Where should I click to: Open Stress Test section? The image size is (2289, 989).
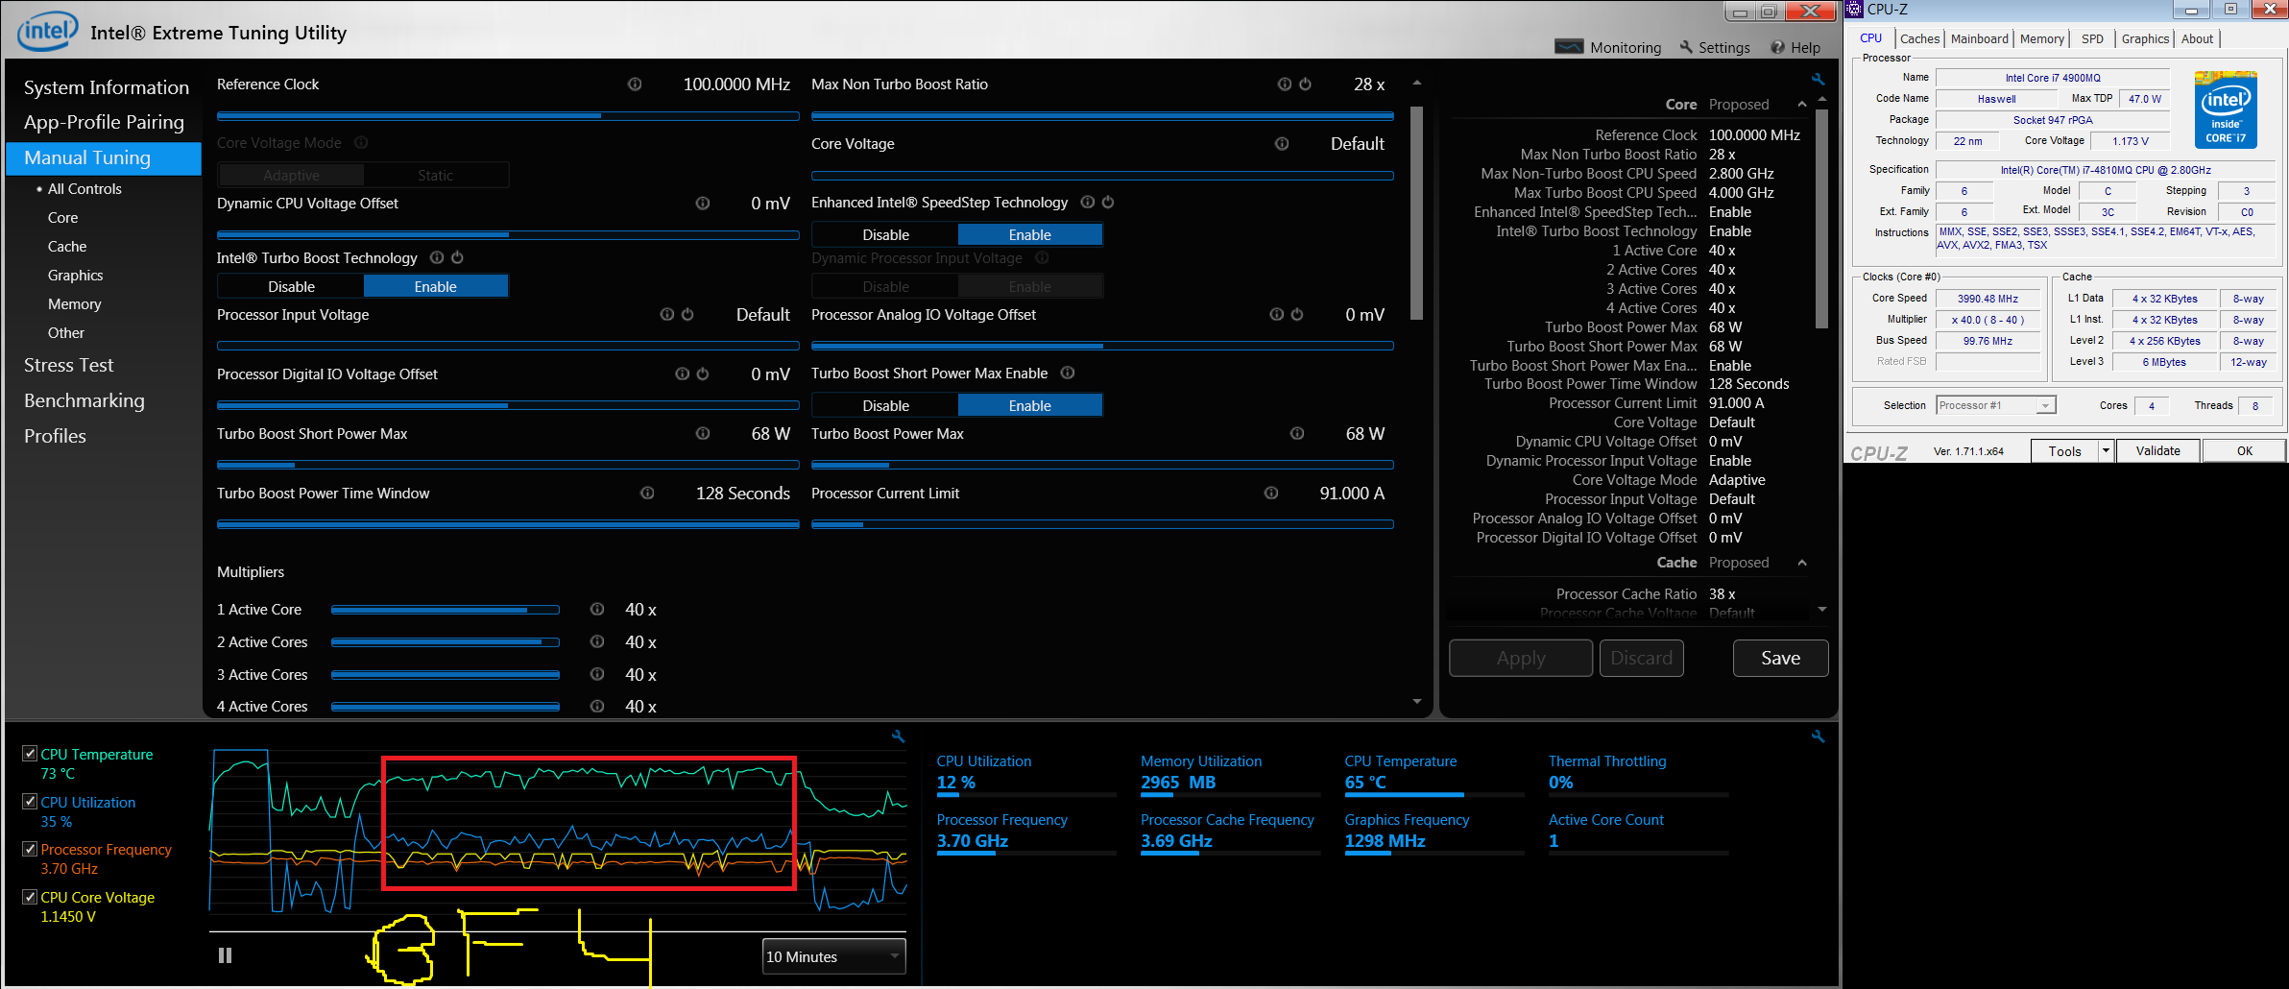coord(68,365)
